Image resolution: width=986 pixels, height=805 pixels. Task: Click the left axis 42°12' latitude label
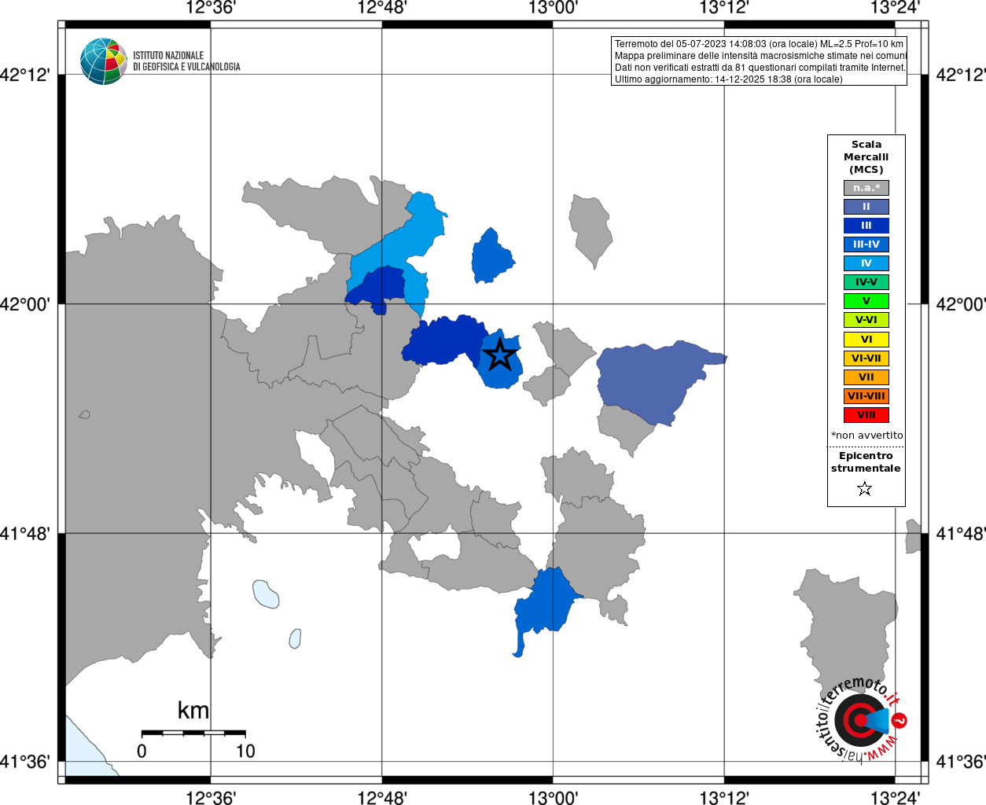click(25, 75)
